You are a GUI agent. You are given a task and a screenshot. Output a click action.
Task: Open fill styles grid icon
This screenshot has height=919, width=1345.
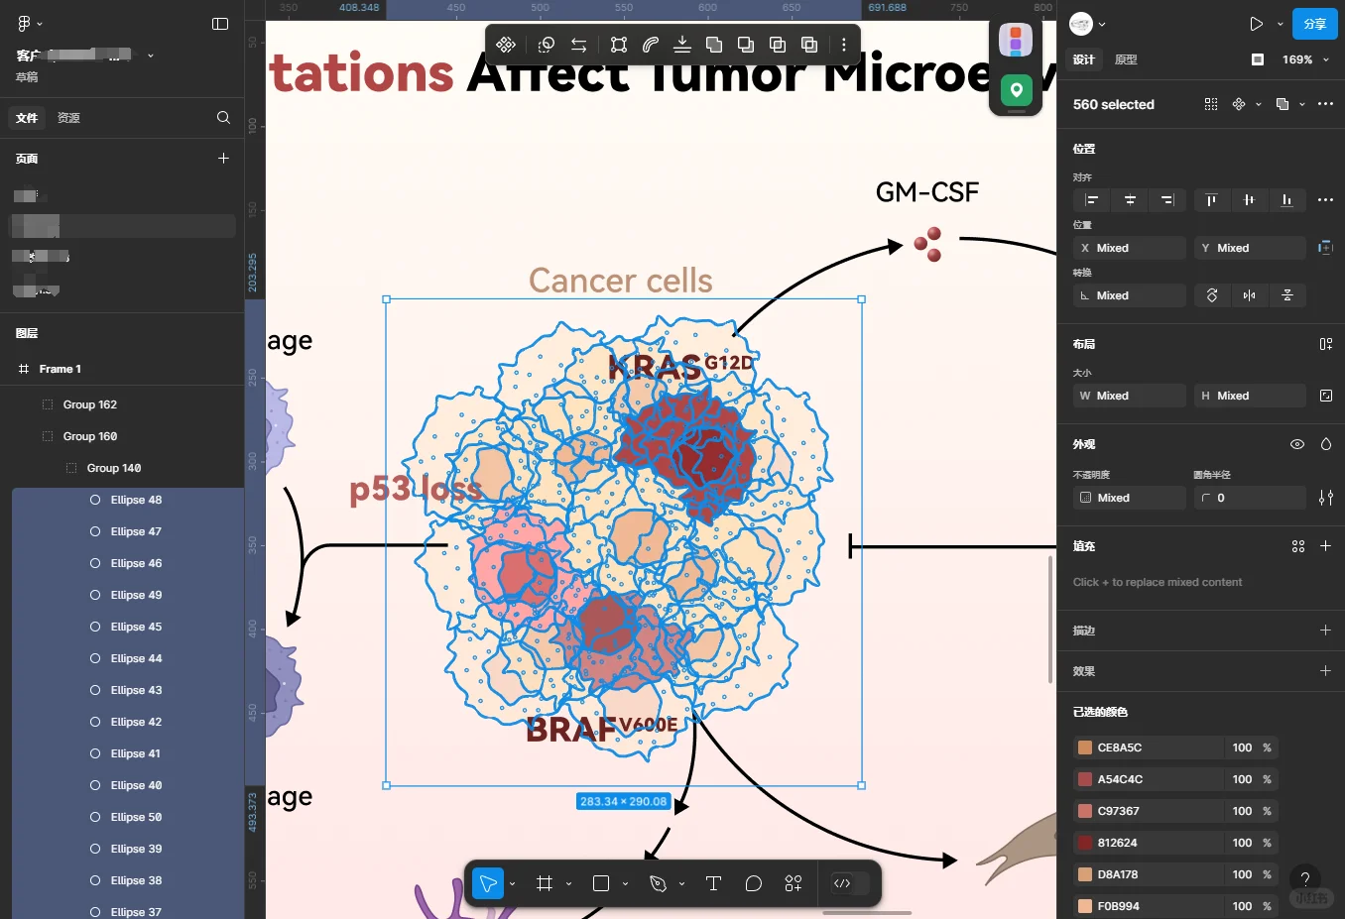(x=1298, y=546)
